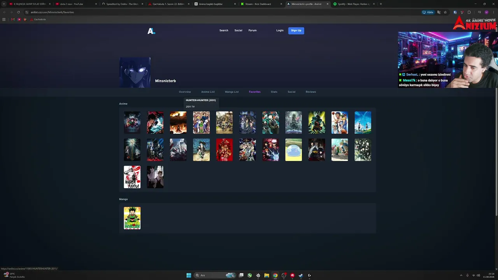Viewport: 498px width, 280px height.
Task: Select the Favorites profile tab
Action: pyautogui.click(x=254, y=92)
